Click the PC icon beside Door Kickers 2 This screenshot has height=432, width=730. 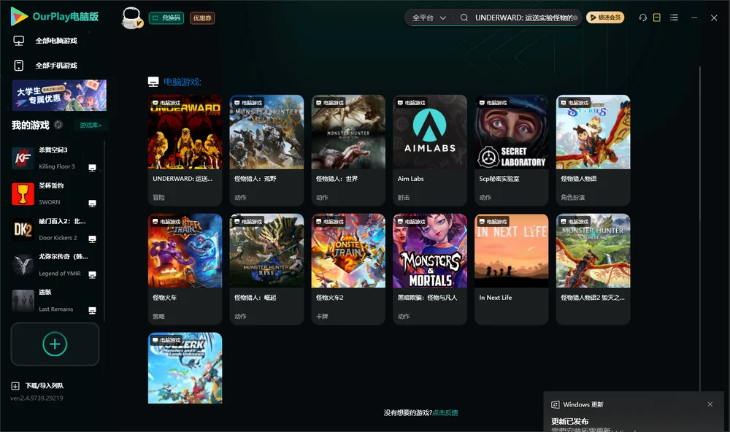click(92, 239)
